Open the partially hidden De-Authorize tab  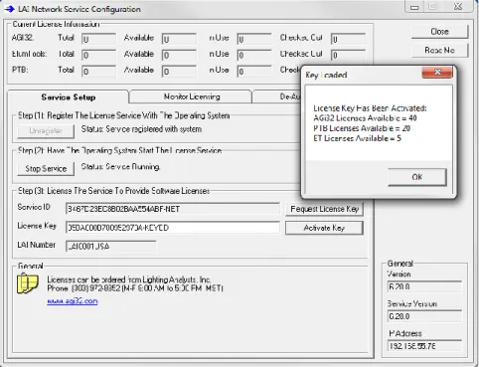[x=276, y=96]
